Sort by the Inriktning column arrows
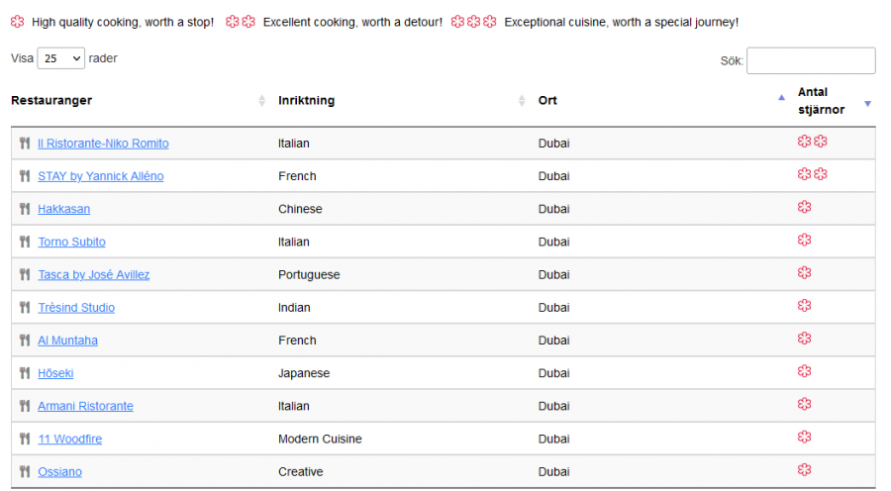891x491 pixels. coord(522,101)
